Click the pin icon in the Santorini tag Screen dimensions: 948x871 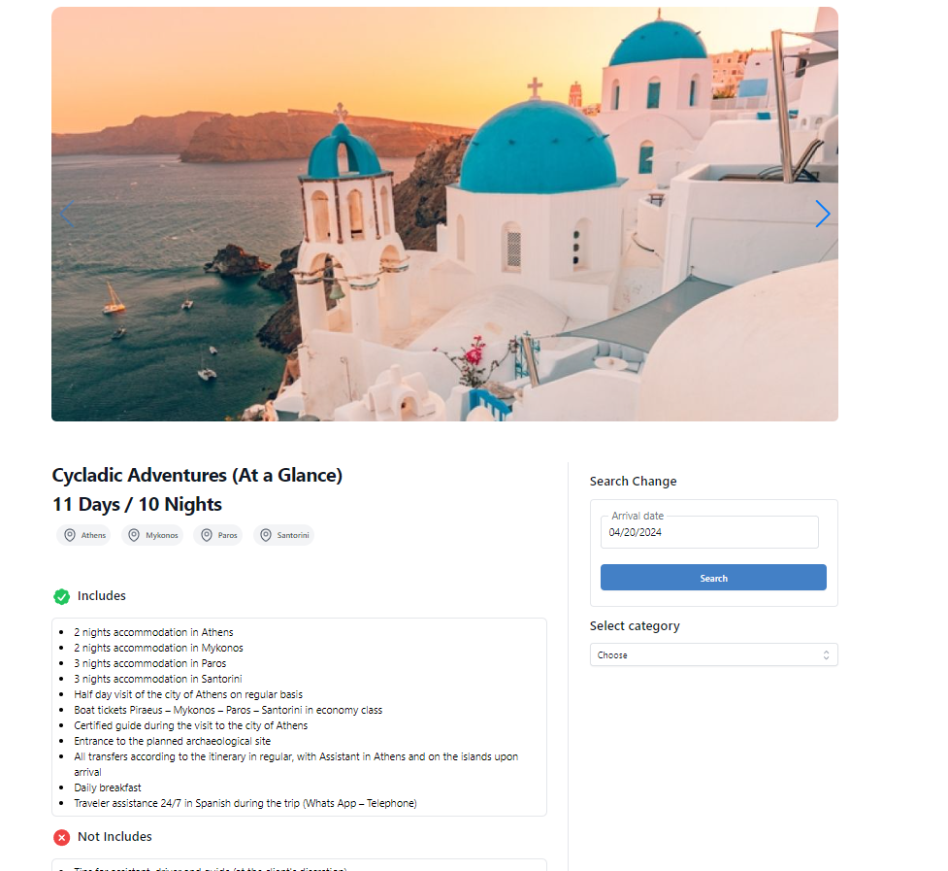(x=265, y=535)
